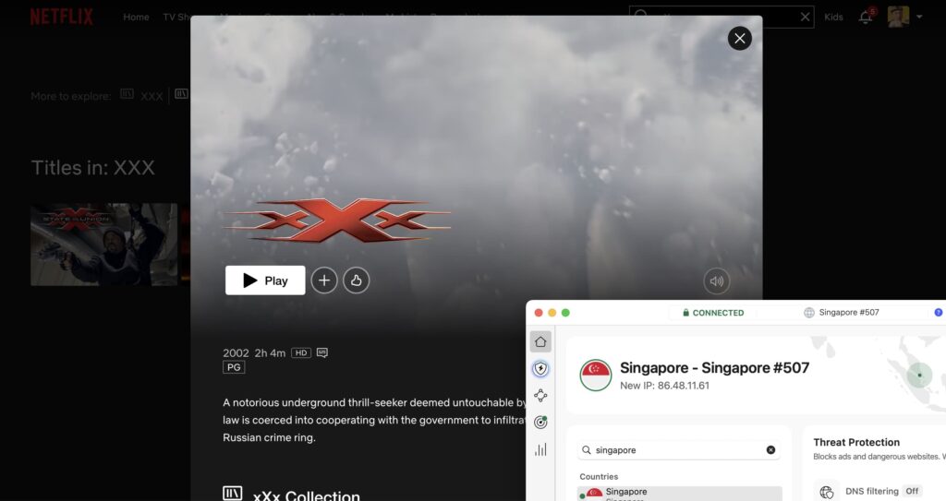Click the Titles in: XXX heading
Image resolution: width=946 pixels, height=501 pixels.
[x=93, y=168]
